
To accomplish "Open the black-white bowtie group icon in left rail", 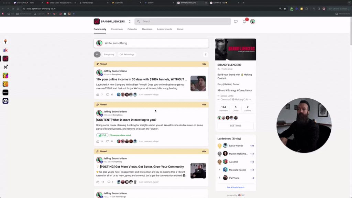I will click(5, 67).
